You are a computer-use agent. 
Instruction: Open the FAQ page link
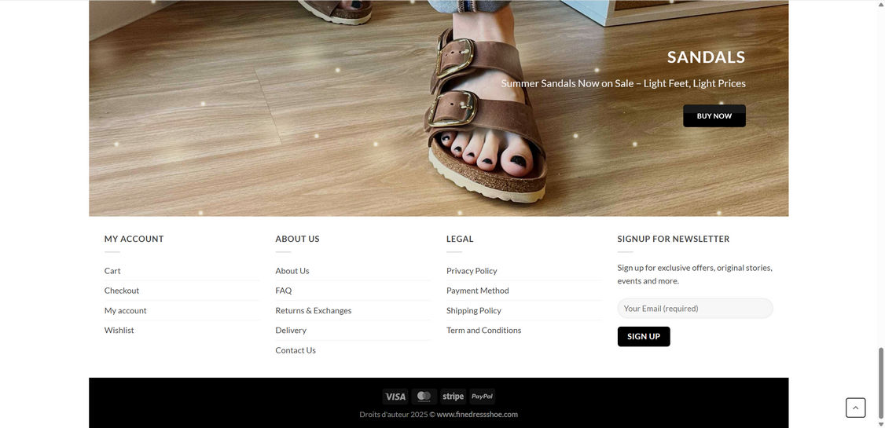point(283,291)
